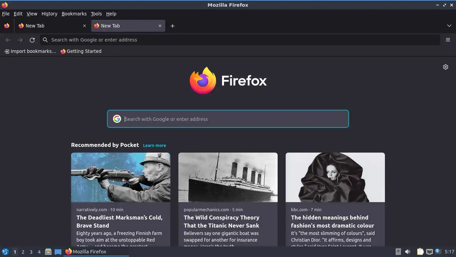Open the Import bookmarks bookmark item
Viewport: 456px width, 257px height.
click(30, 51)
